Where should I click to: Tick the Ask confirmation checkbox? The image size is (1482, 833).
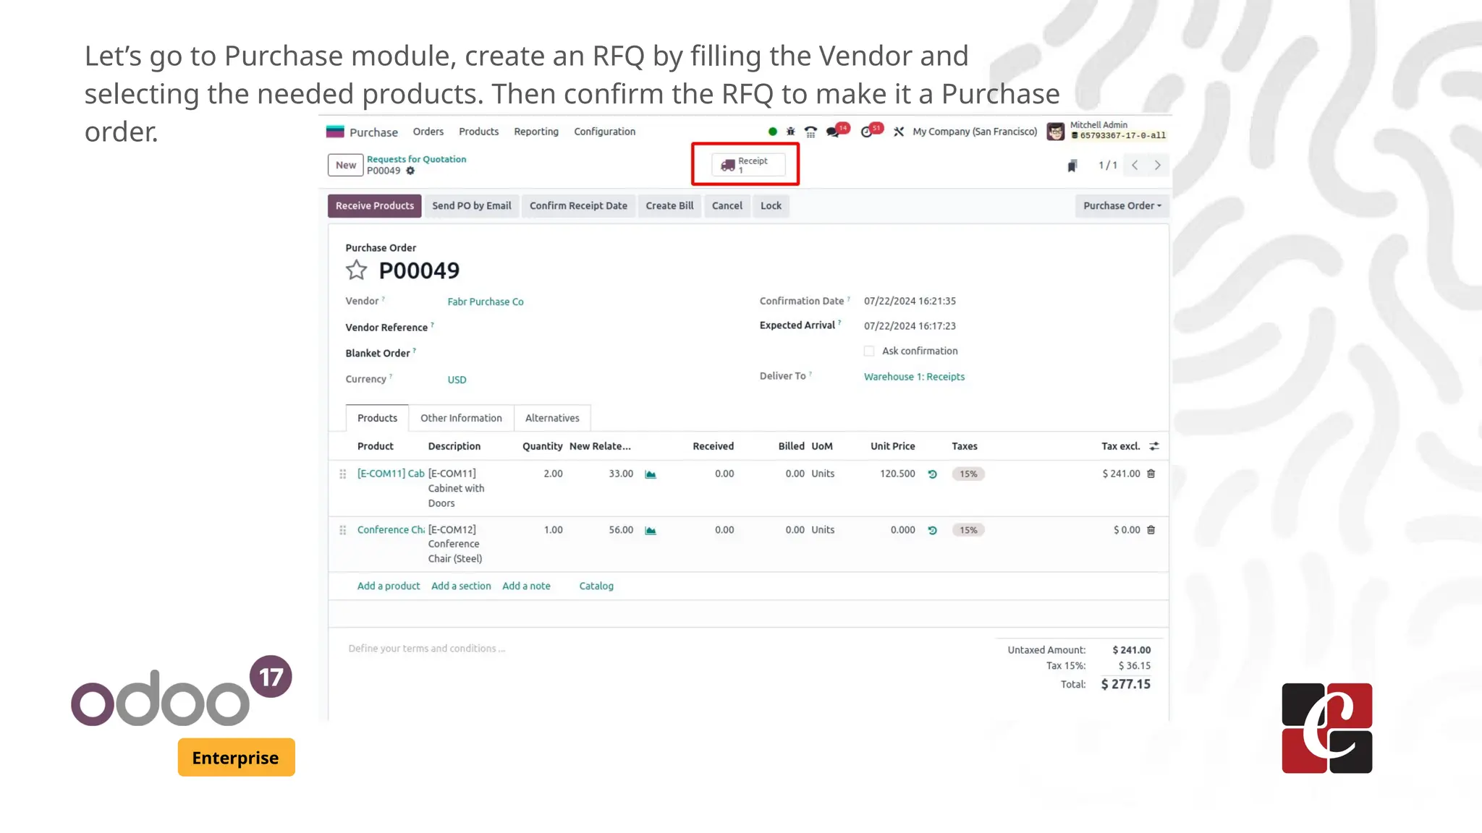click(x=869, y=351)
